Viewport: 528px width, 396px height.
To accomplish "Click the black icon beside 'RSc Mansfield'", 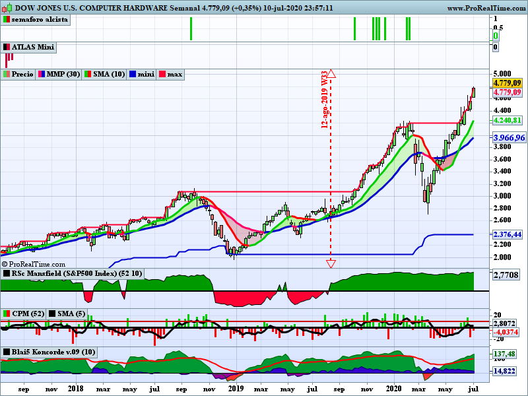I will [x=7, y=273].
